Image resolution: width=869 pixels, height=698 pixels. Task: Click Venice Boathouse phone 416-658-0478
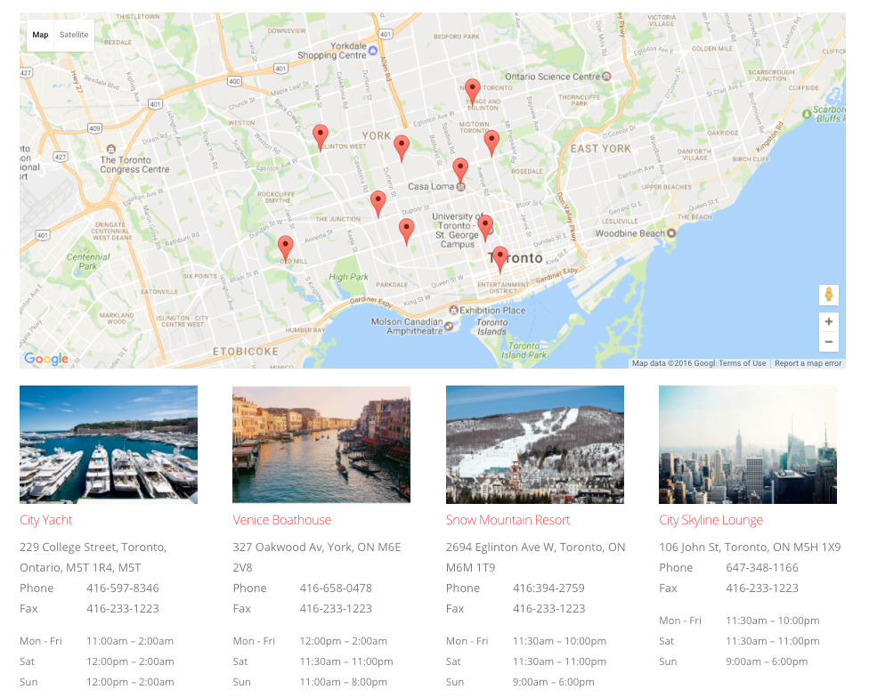pos(336,588)
